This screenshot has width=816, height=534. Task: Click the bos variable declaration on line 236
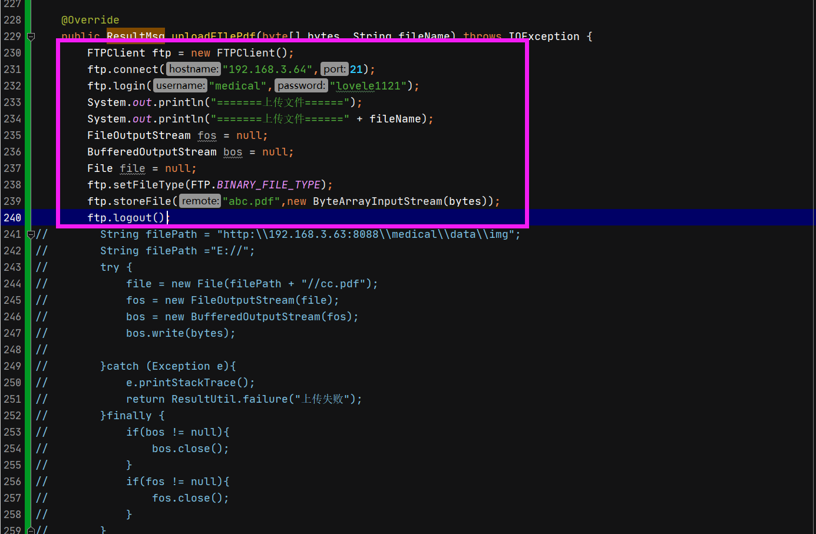(x=233, y=152)
